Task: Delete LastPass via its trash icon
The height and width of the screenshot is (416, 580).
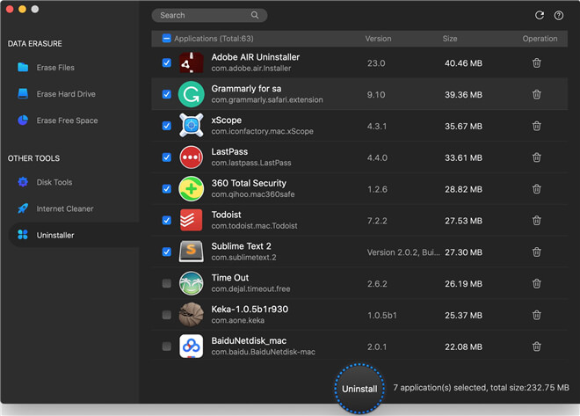Action: 536,157
